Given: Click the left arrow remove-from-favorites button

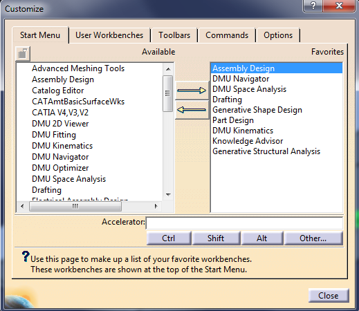Looking at the screenshot, I should coord(192,110).
